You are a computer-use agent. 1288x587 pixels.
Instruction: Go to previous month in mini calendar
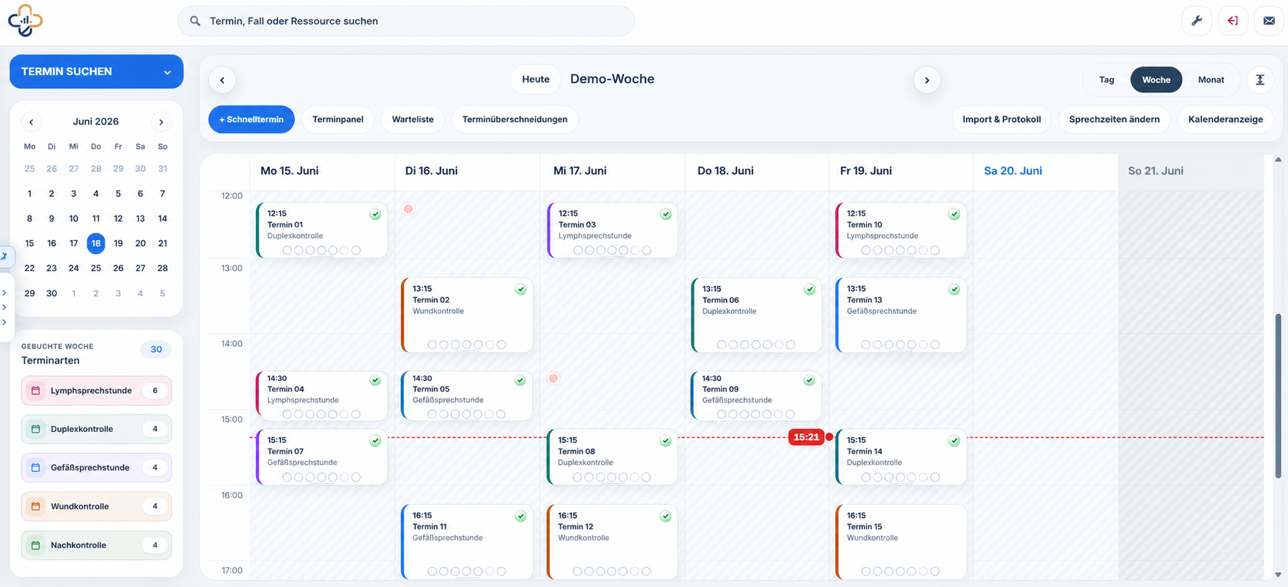point(31,122)
